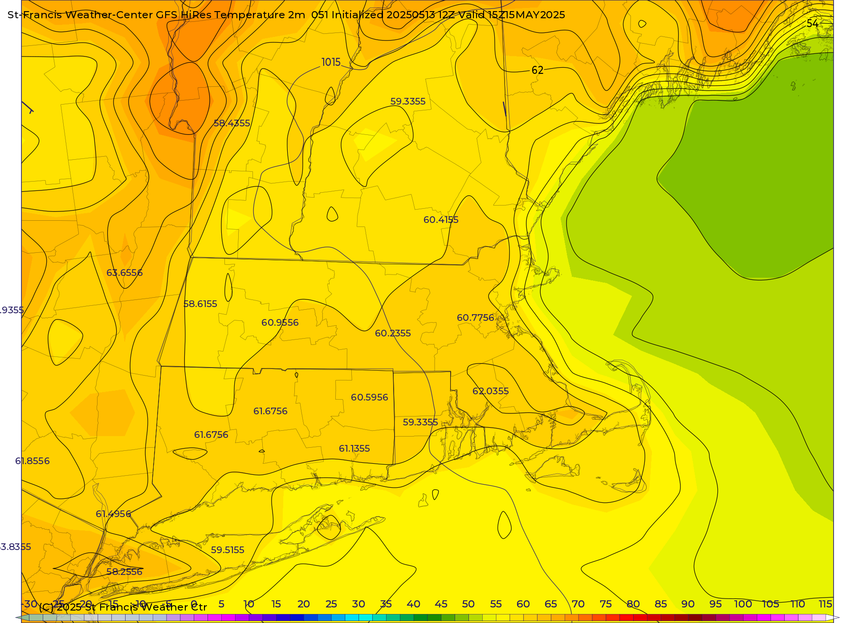Click the GFS HiRes Temperature 2m map title
The width and height of the screenshot is (855, 623).
click(286, 15)
